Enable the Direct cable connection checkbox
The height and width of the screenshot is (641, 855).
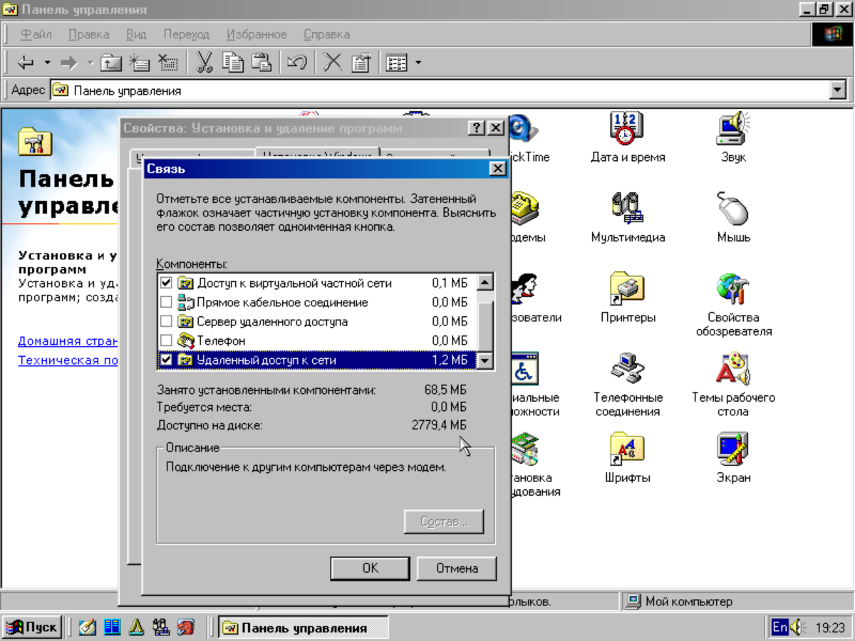(x=166, y=302)
